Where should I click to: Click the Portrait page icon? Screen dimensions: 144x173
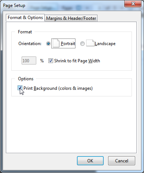pos(56,43)
